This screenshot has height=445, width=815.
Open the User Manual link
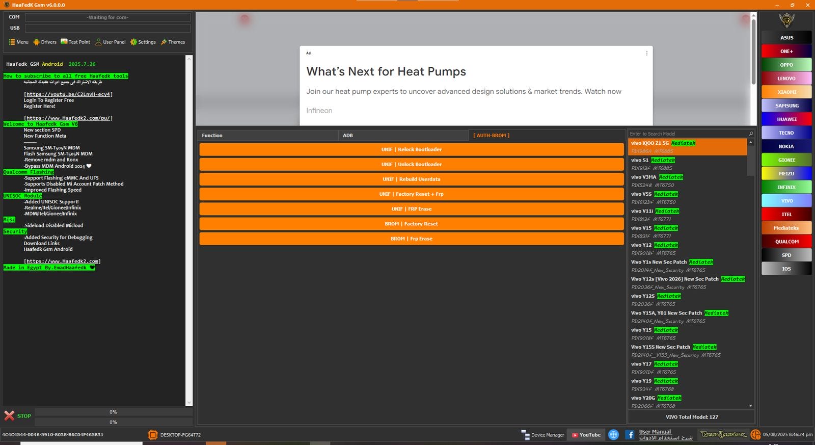click(x=655, y=432)
